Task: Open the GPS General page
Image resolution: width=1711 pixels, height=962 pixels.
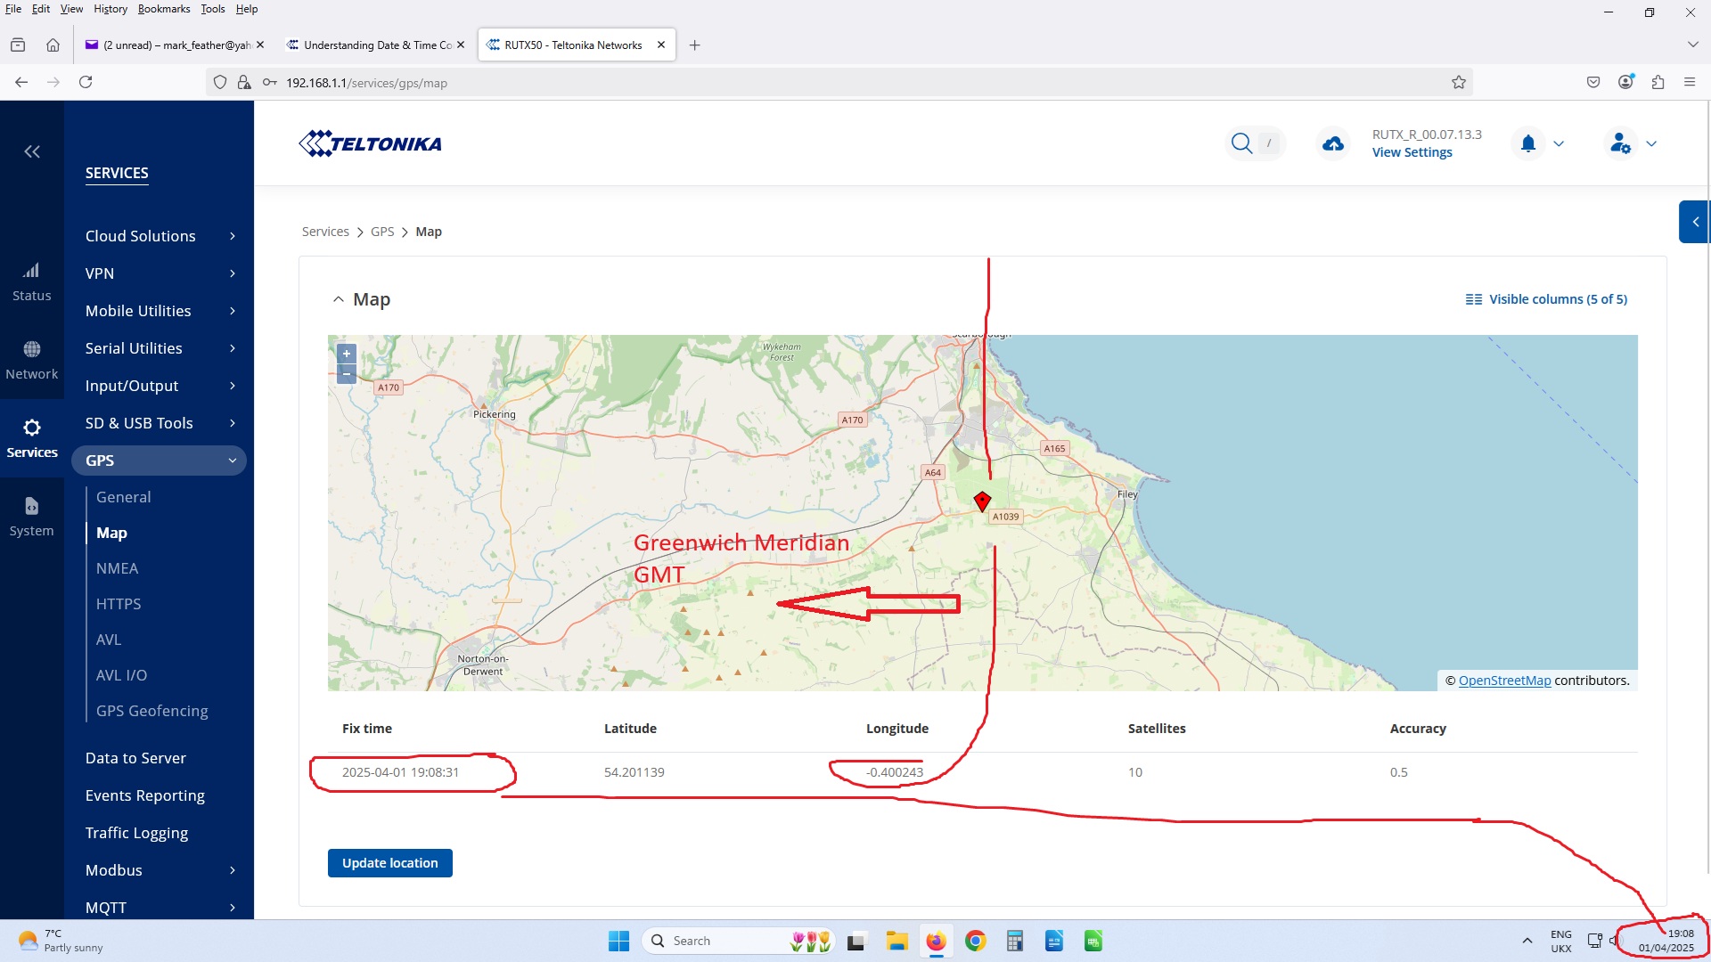Action: click(x=123, y=497)
